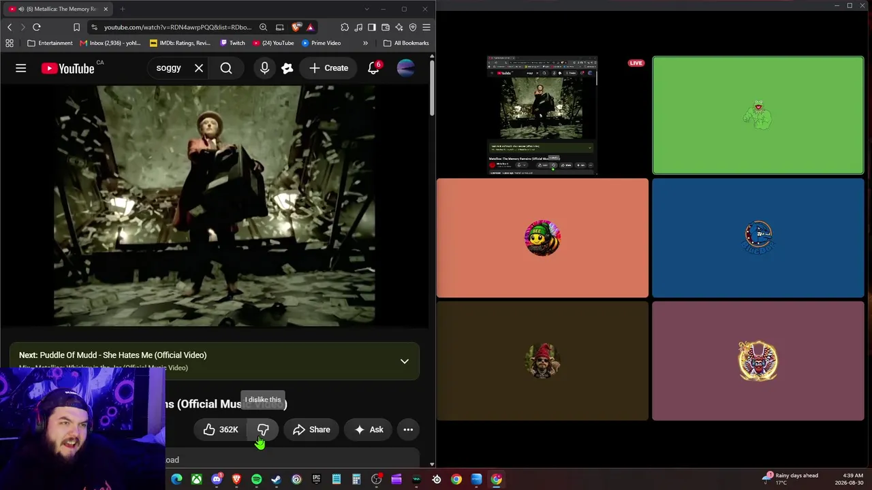Bookmark this page
The height and width of the screenshot is (490, 872).
coord(76,27)
